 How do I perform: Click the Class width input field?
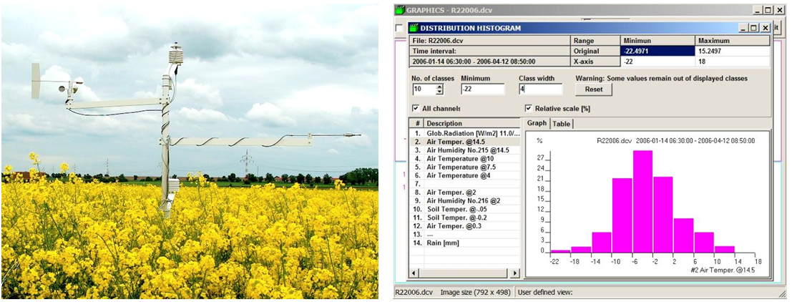[540, 89]
